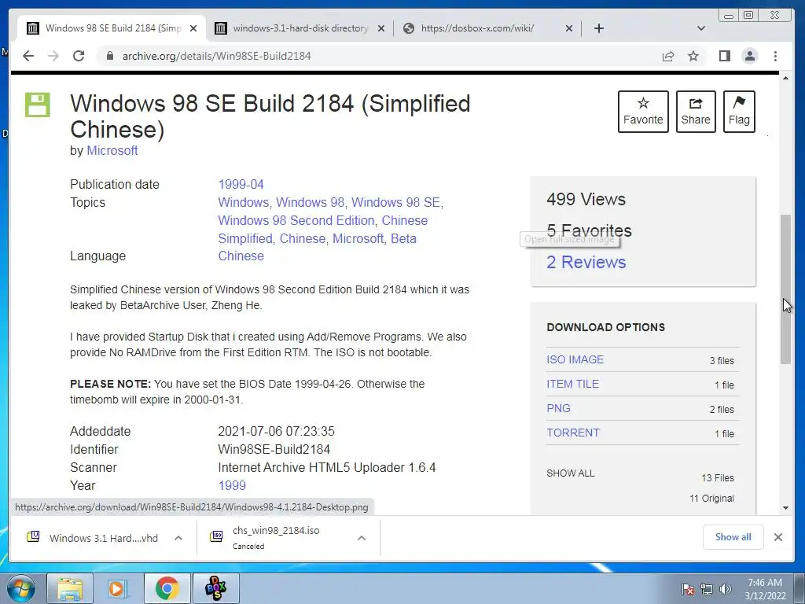Open the Chinese Simplified topic link

click(x=323, y=230)
